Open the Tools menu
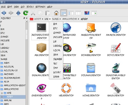128x105 pixels. pos(30,7)
